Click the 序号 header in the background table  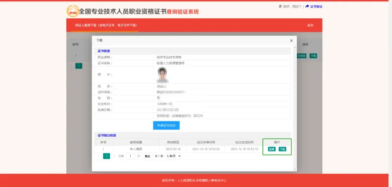click(75, 45)
